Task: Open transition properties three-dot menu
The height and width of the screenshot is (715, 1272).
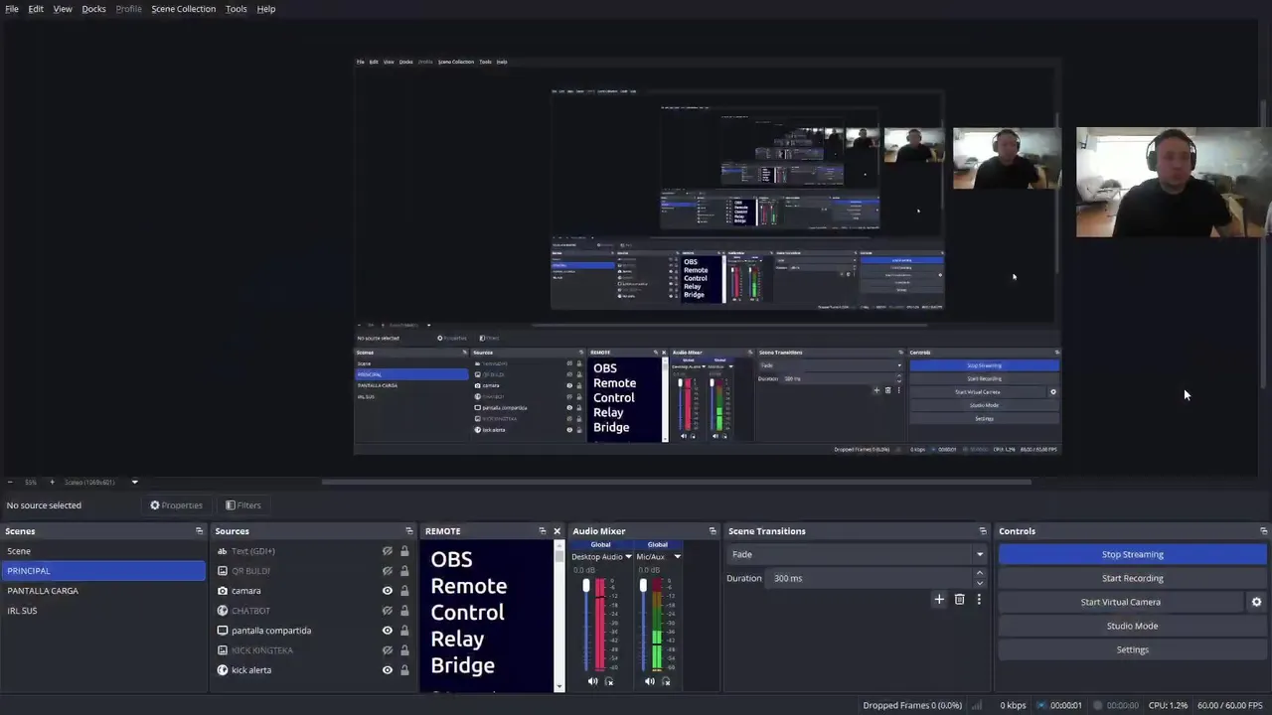Action: [979, 599]
